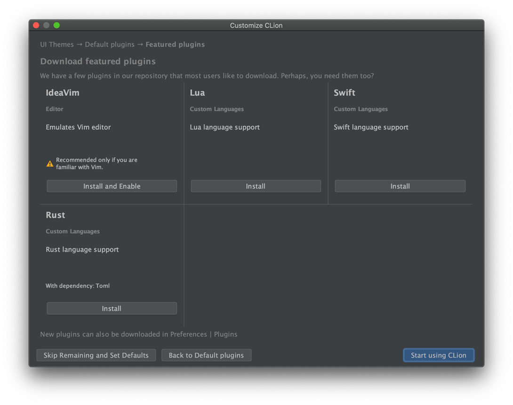
Task: Click the Lua plugin title
Action: (x=197, y=93)
